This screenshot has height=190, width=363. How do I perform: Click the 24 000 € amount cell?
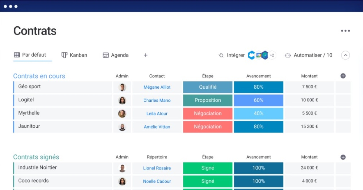click(x=309, y=168)
